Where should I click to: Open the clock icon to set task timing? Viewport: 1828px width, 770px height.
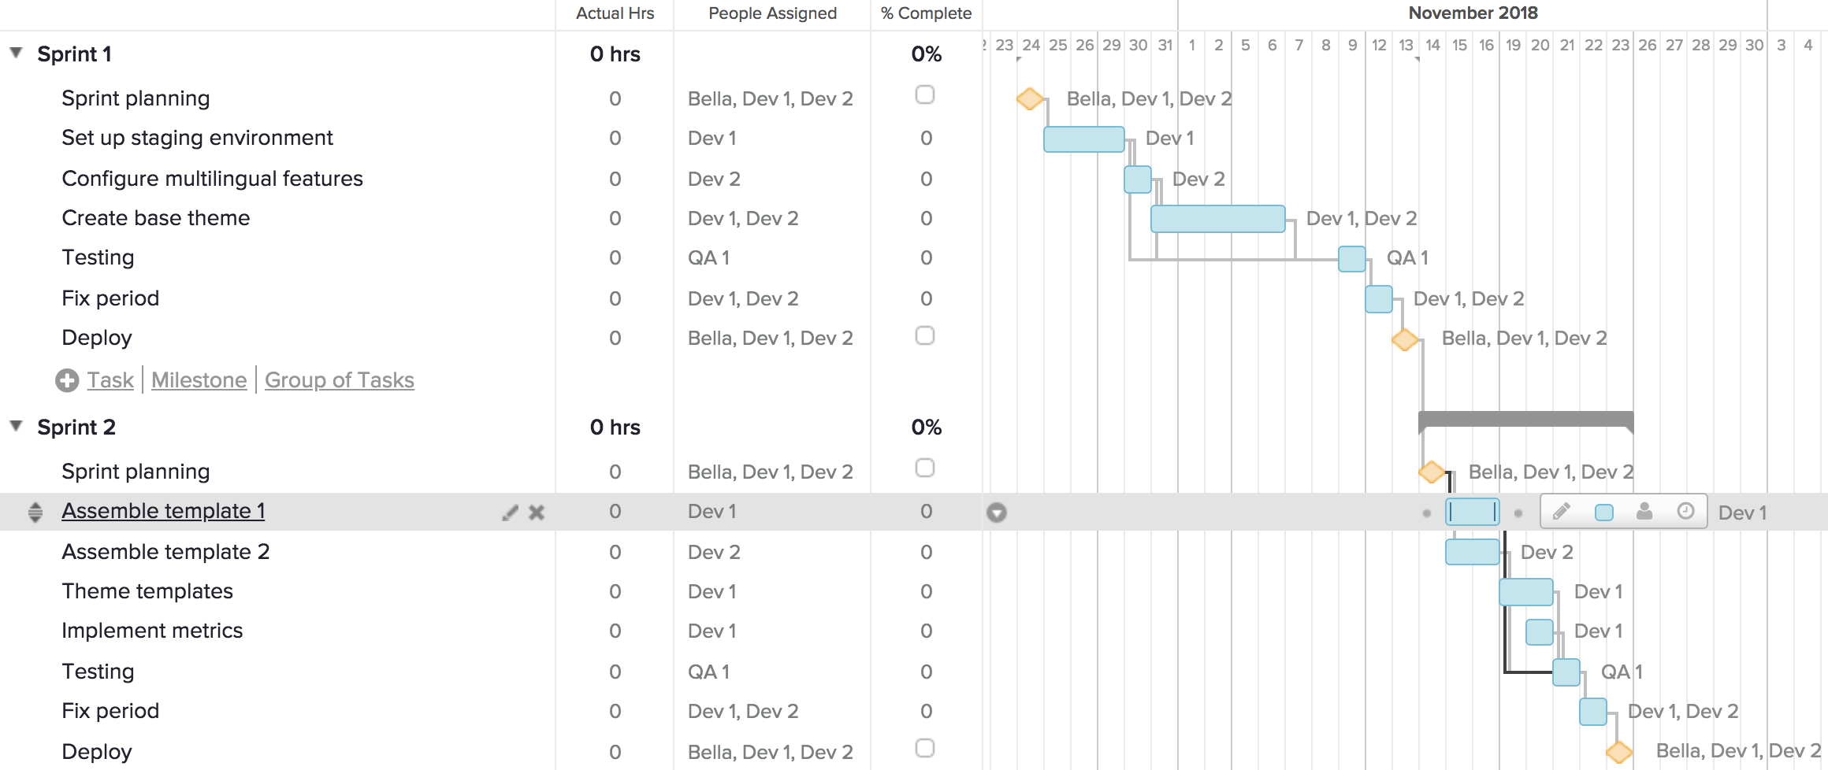point(1688,512)
